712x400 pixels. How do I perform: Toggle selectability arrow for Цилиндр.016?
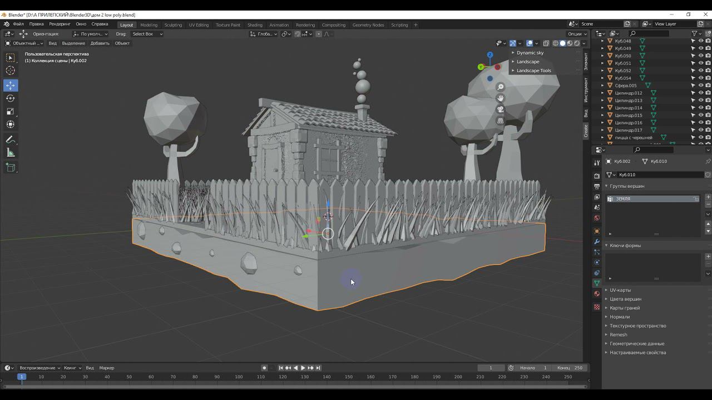tap(694, 123)
